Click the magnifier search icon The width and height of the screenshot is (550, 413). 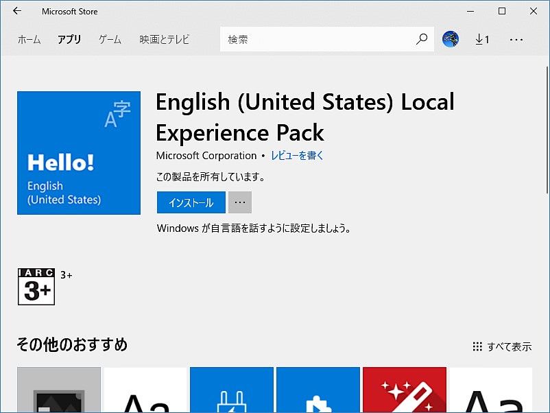pos(422,39)
